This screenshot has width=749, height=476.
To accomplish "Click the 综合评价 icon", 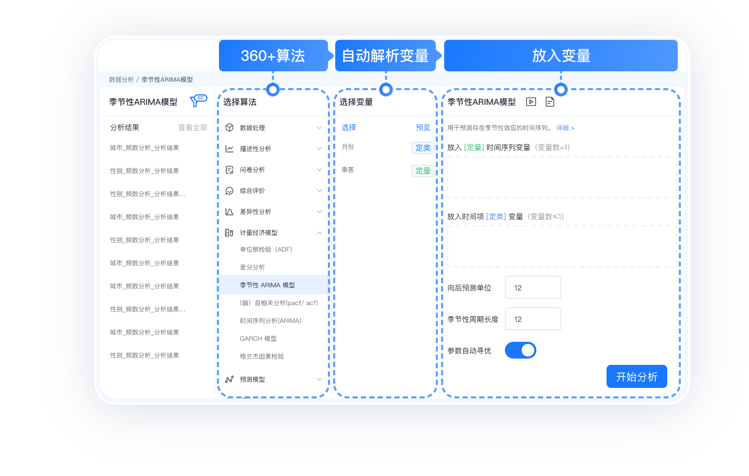I will pos(229,190).
